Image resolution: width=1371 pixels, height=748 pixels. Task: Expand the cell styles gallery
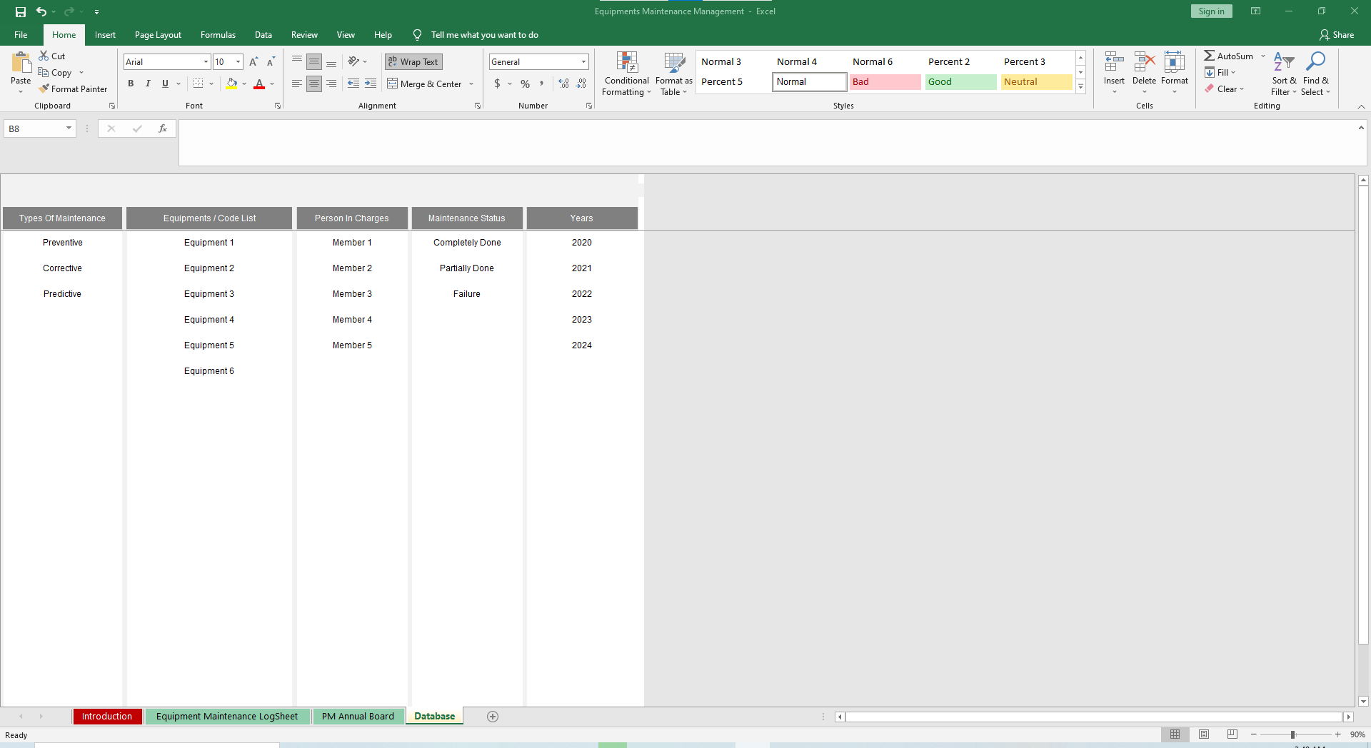coord(1080,87)
